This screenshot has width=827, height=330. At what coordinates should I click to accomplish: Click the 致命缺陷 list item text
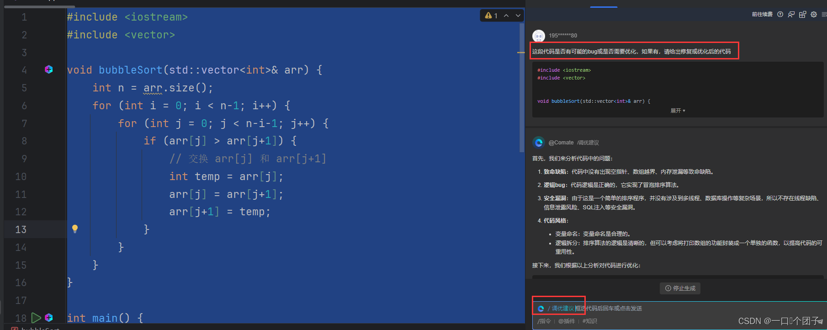(629, 172)
